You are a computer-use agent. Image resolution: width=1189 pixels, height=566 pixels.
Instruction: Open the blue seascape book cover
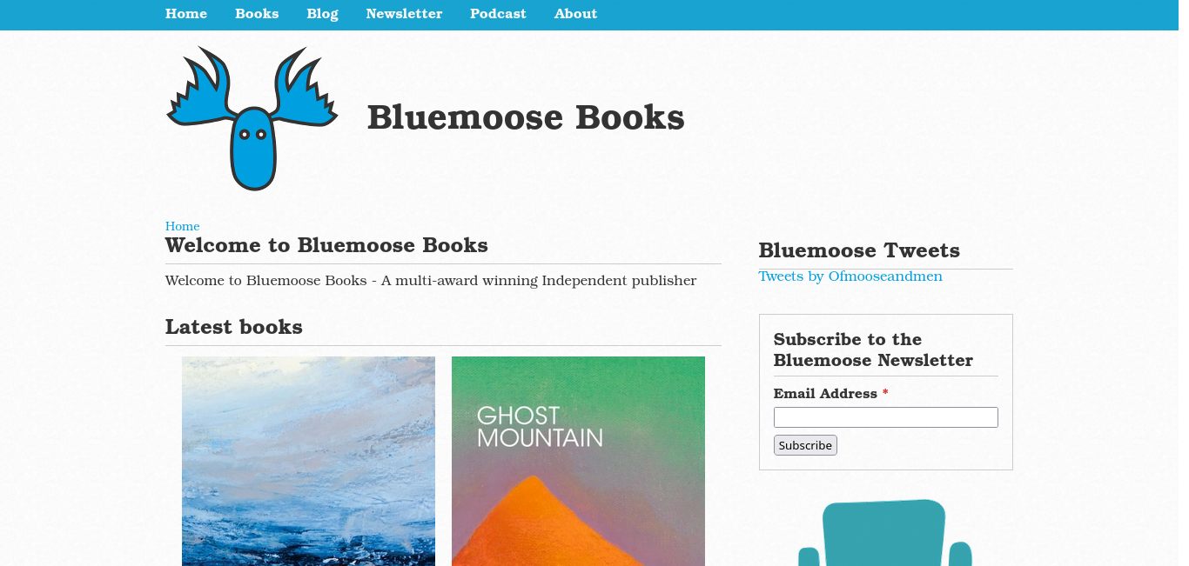(x=308, y=461)
